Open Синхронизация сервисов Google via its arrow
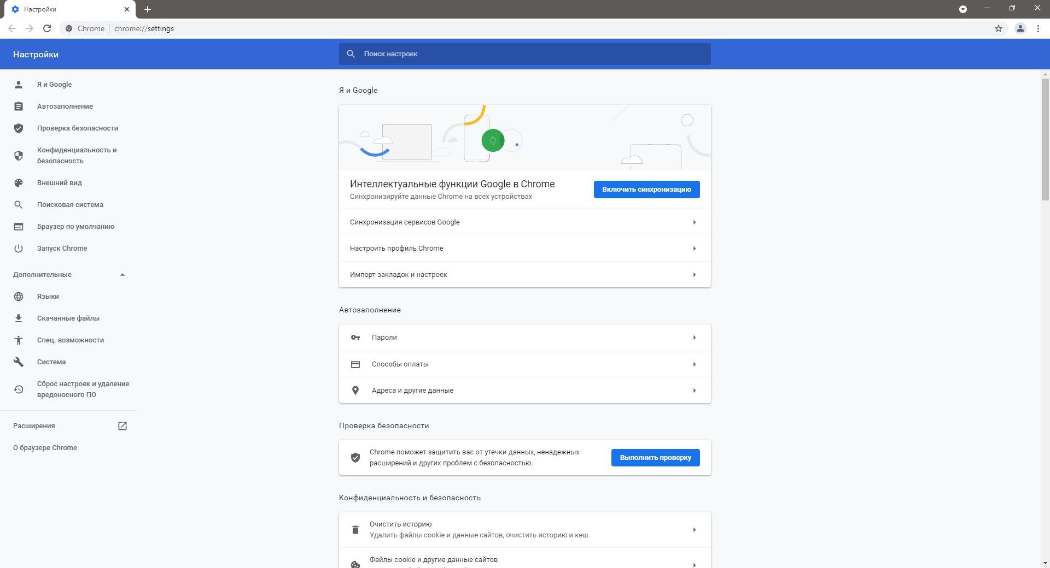 [x=695, y=222]
